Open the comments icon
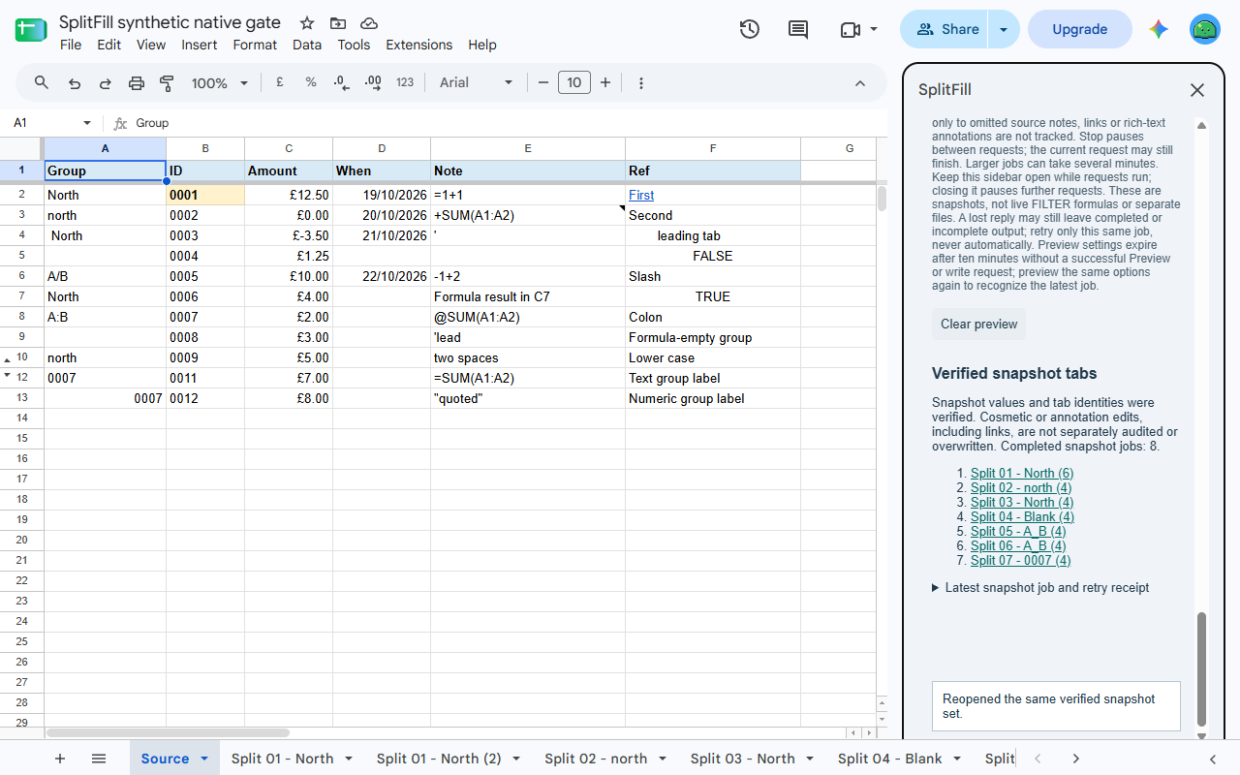 click(x=798, y=29)
